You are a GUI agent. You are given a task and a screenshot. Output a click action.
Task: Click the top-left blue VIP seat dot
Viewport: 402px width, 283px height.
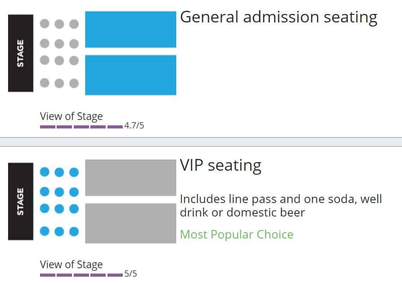click(45, 172)
